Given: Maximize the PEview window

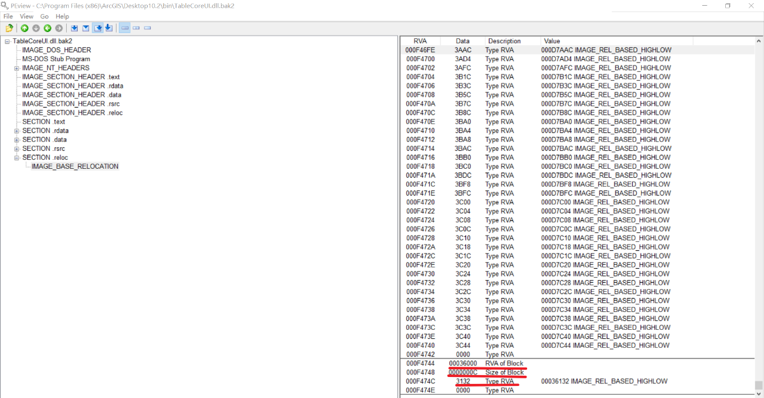Looking at the screenshot, I should pos(728,5).
